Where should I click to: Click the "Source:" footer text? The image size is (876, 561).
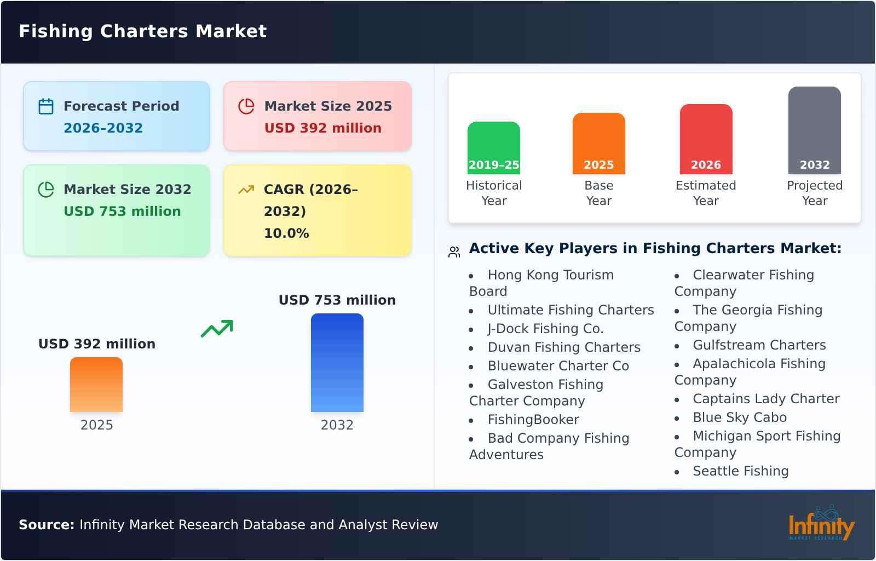pyautogui.click(x=47, y=525)
